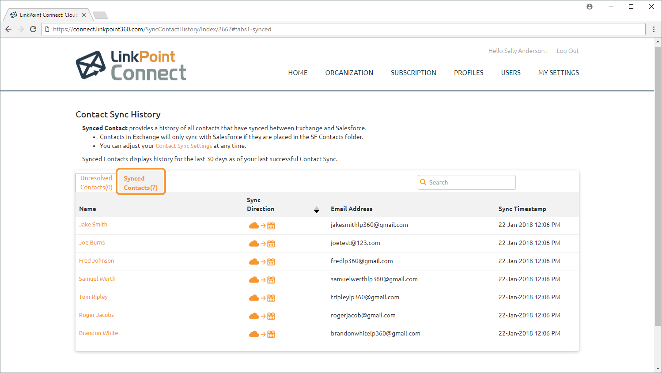This screenshot has width=662, height=373.
Task: Click the Hello Sally Anderson greeting
Action: click(518, 51)
